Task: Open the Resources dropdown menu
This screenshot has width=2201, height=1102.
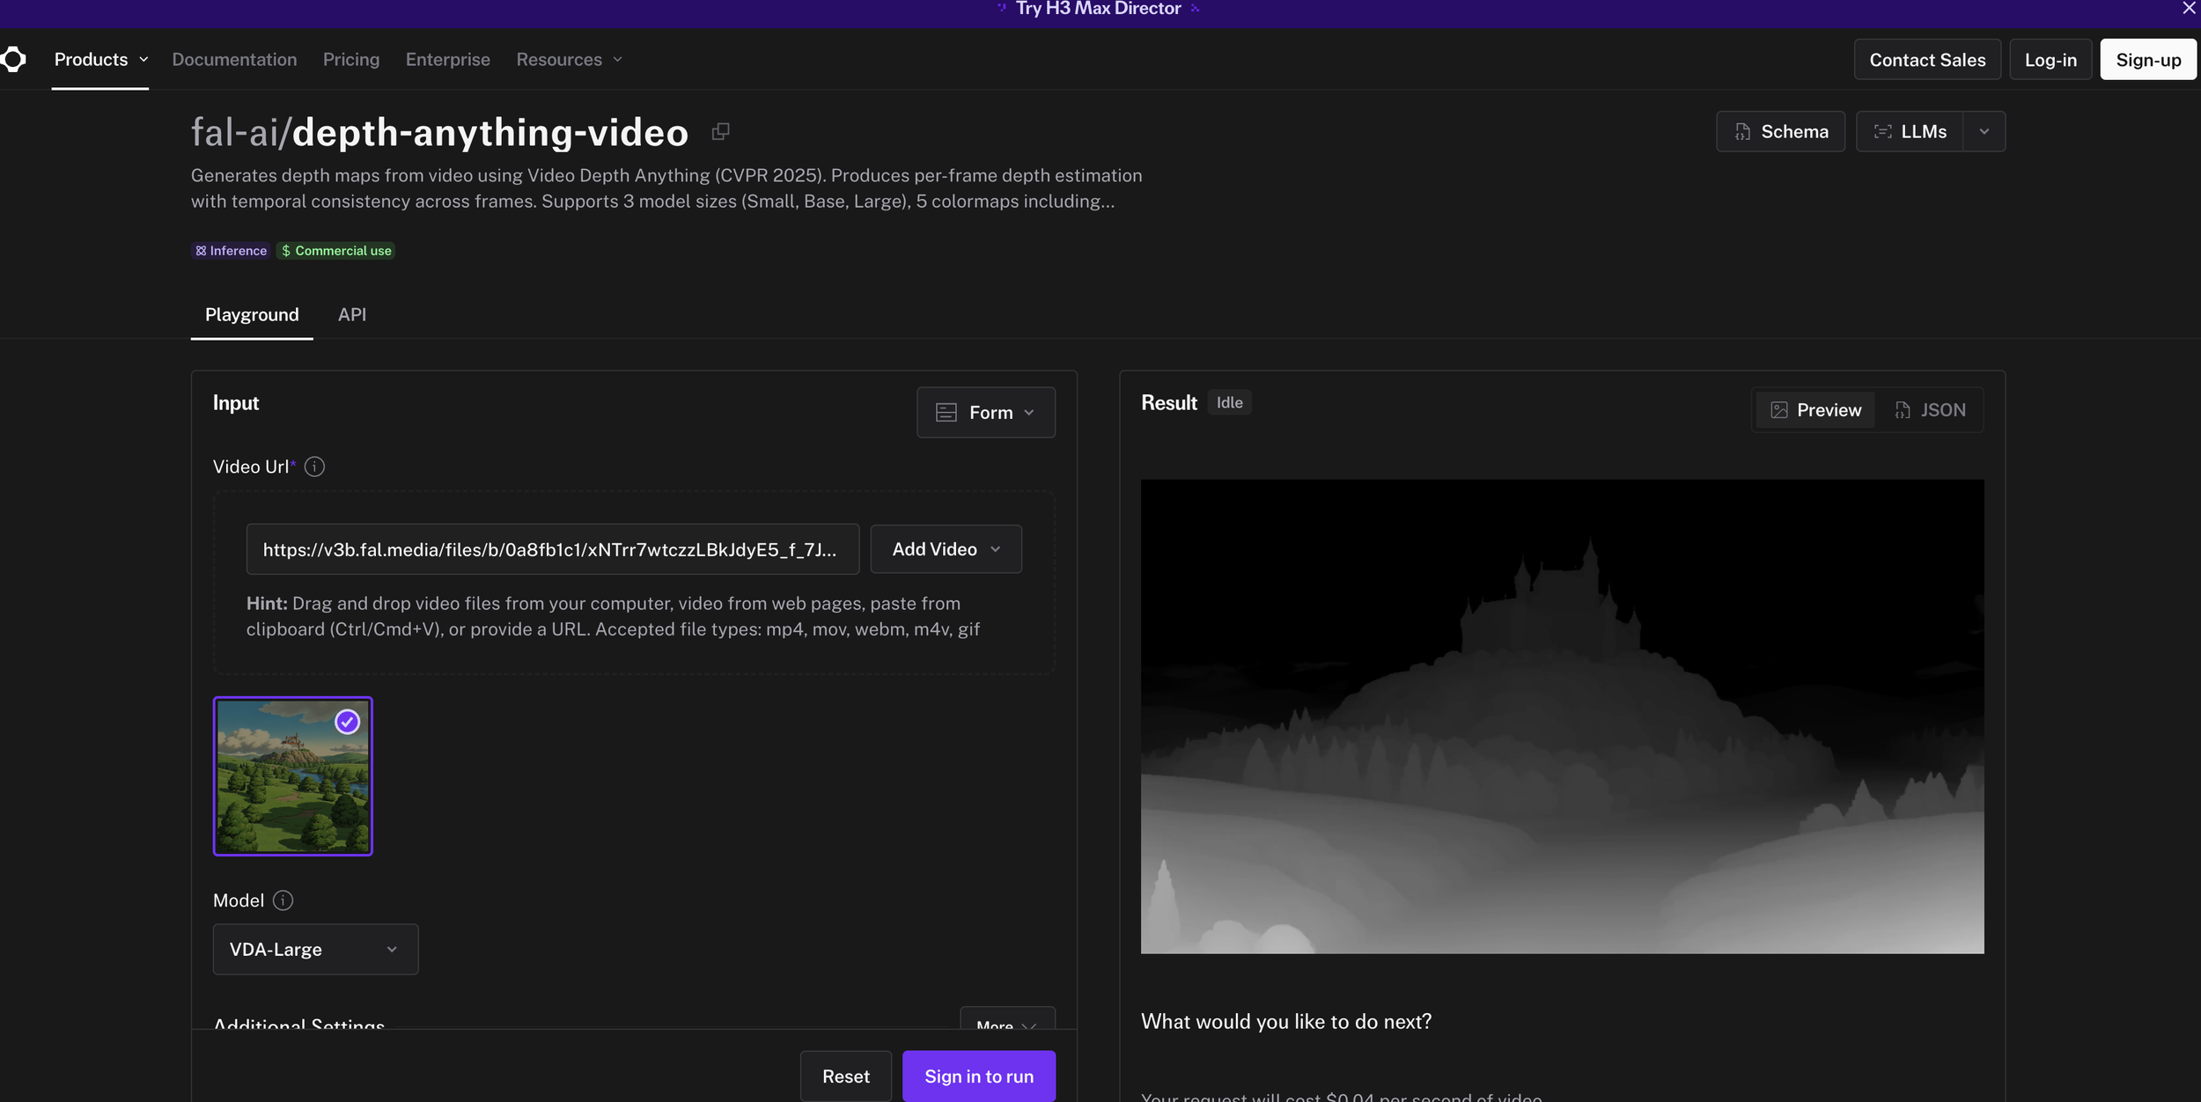Action: pos(569,60)
